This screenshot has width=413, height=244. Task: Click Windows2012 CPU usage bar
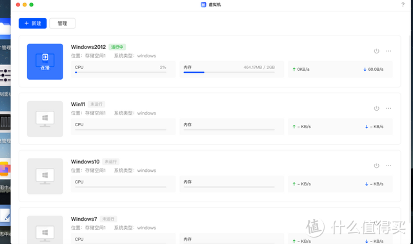121,72
